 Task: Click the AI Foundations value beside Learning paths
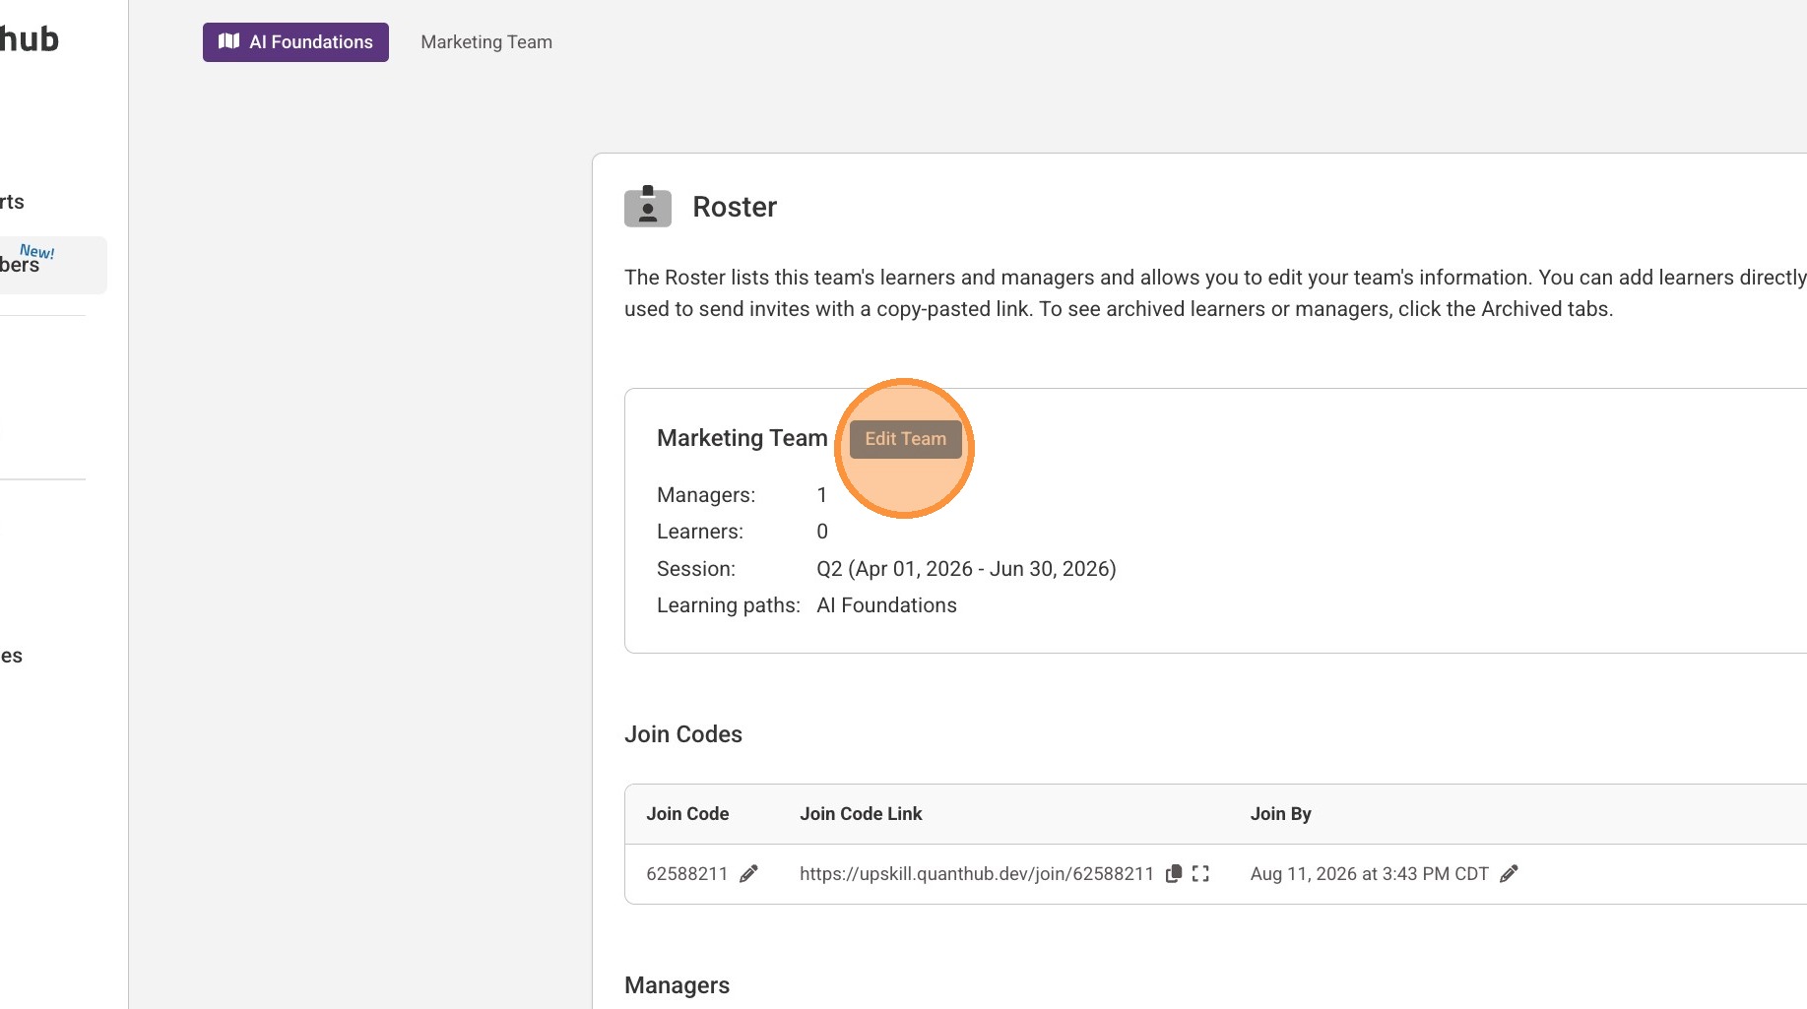pos(886,605)
